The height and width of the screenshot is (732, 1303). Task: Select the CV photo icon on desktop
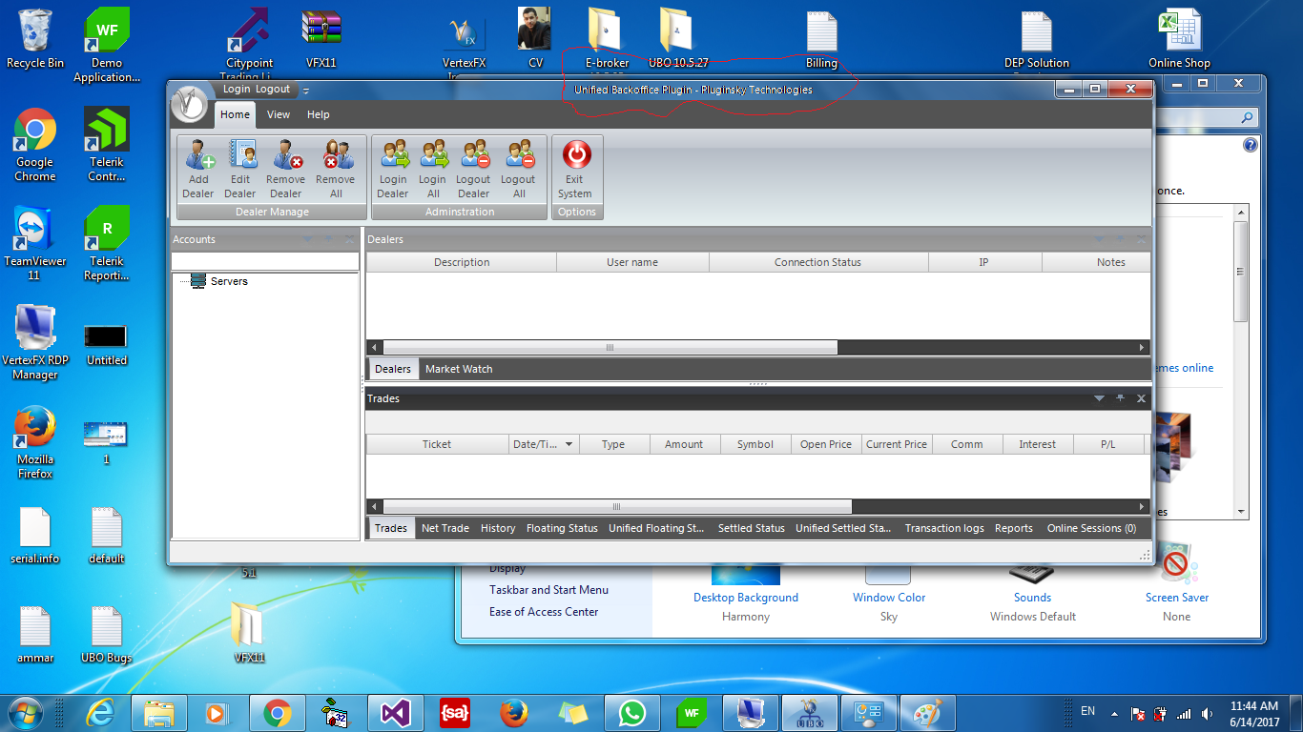click(535, 40)
